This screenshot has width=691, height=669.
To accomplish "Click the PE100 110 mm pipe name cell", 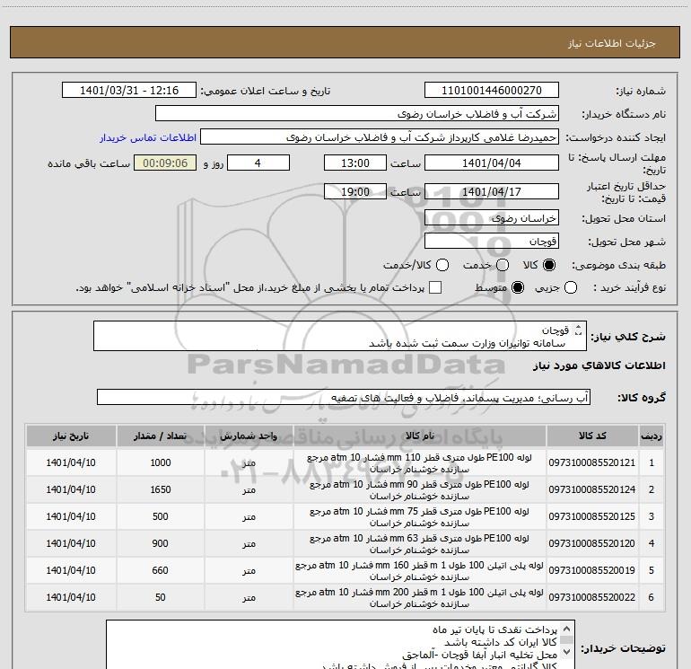I will coord(420,463).
